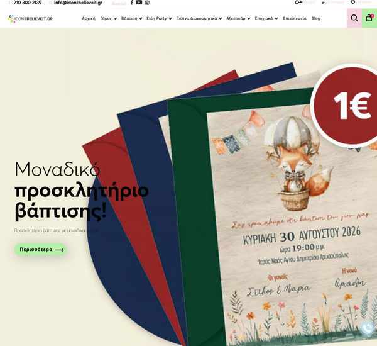This screenshot has width=377, height=346.
Task: Click the Login text link
Action: coord(310,2)
